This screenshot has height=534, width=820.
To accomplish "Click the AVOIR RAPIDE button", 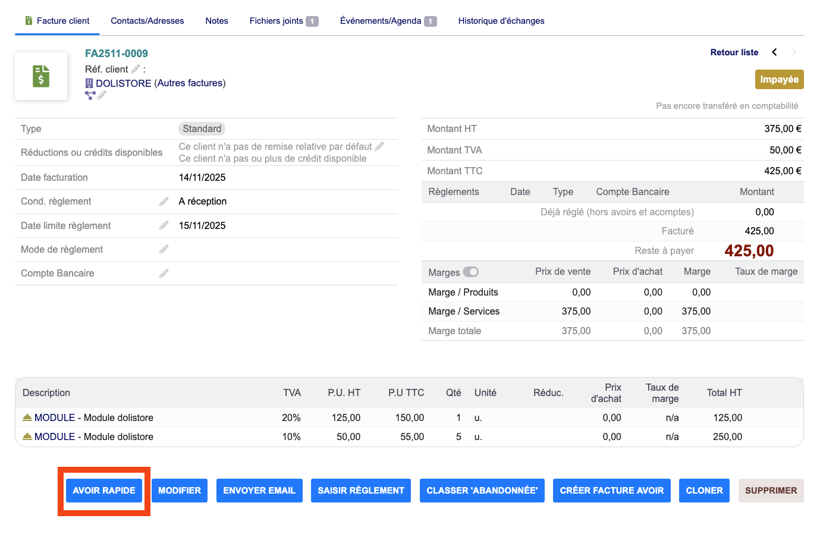I will point(104,491).
